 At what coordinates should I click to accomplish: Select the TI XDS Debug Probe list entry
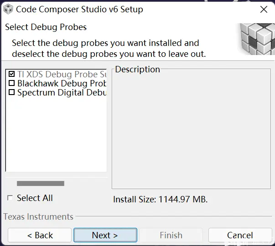[x=62, y=74]
